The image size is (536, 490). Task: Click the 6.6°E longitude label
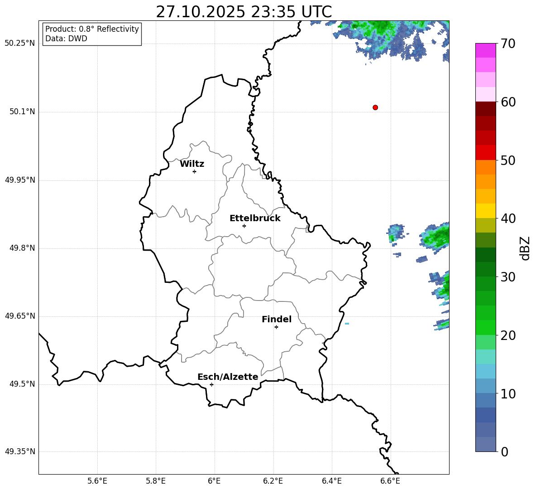[x=390, y=481]
